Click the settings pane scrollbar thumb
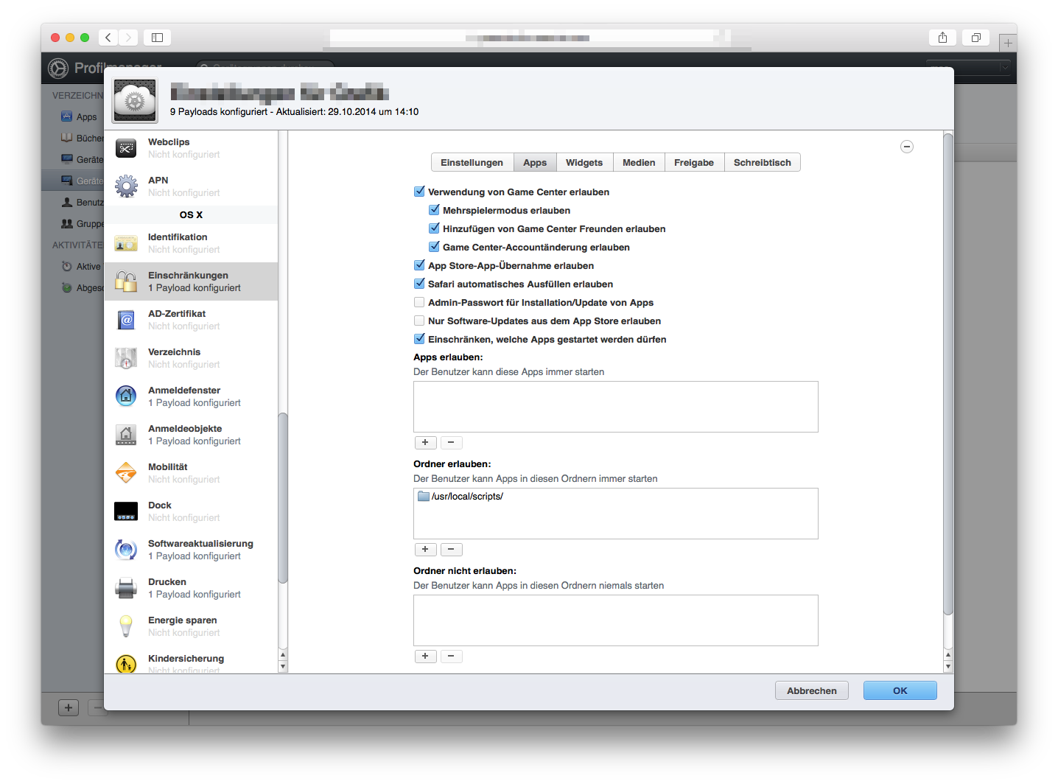1058x784 pixels. (948, 374)
